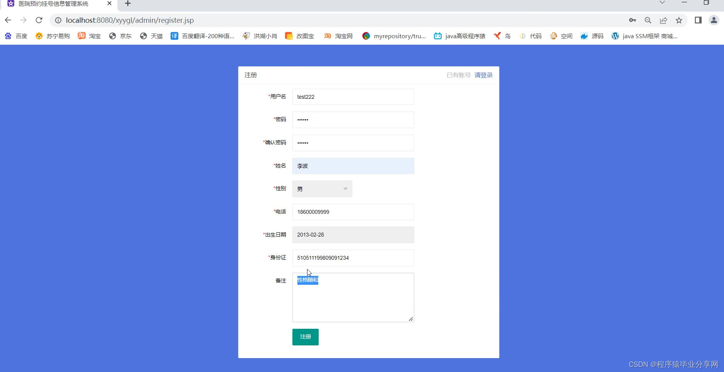Click the 确认密码 password field
The height and width of the screenshot is (372, 724).
tap(353, 143)
